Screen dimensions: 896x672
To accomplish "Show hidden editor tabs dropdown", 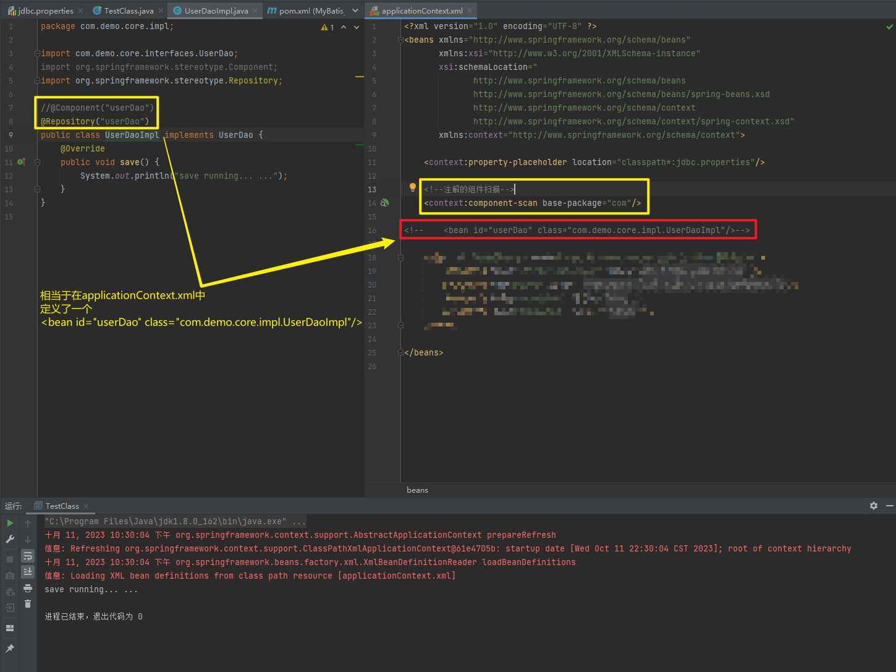I will [x=355, y=11].
